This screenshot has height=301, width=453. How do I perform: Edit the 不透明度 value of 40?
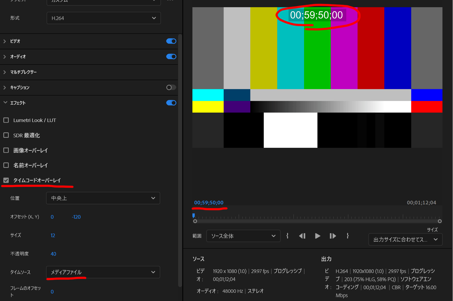pos(53,254)
